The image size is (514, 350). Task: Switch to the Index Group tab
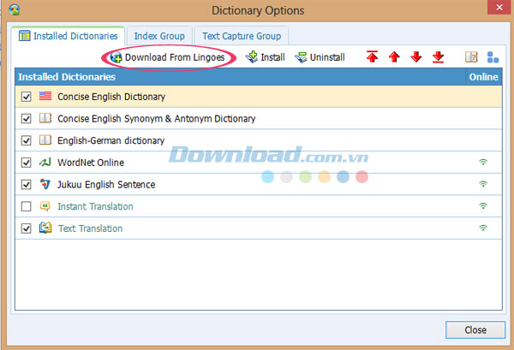click(x=159, y=36)
